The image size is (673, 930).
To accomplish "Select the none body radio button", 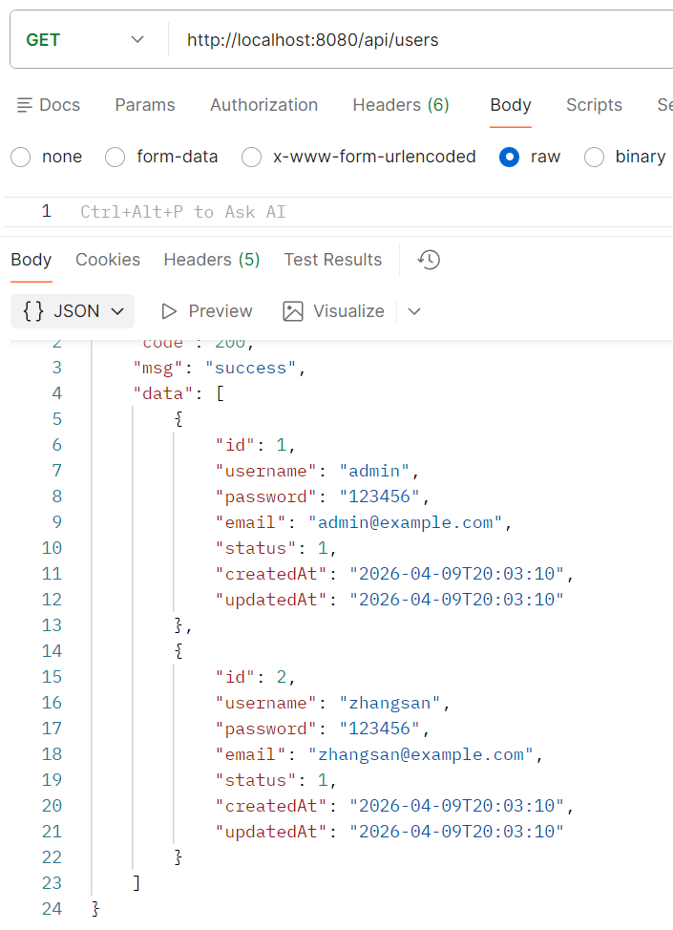I will [x=21, y=158].
